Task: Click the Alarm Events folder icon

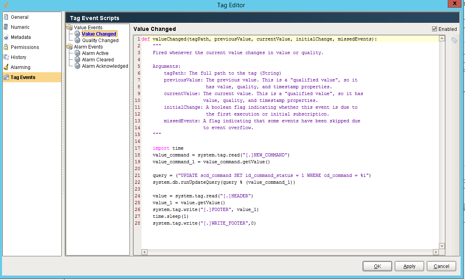Action: point(70,47)
